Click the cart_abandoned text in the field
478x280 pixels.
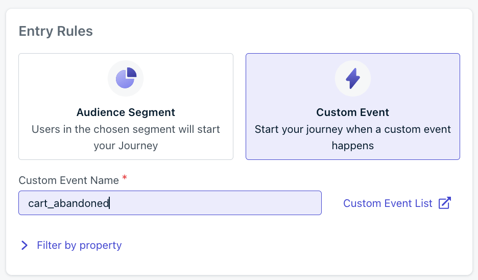point(68,203)
